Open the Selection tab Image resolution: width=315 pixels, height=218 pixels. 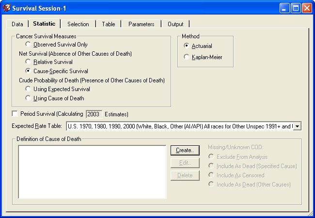(x=78, y=24)
